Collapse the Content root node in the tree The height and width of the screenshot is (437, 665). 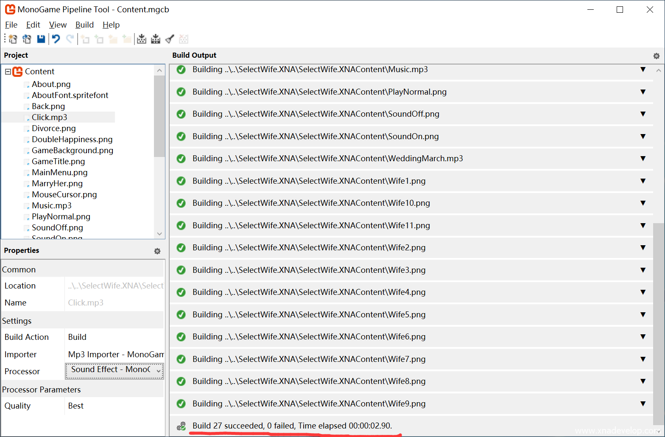(8, 72)
